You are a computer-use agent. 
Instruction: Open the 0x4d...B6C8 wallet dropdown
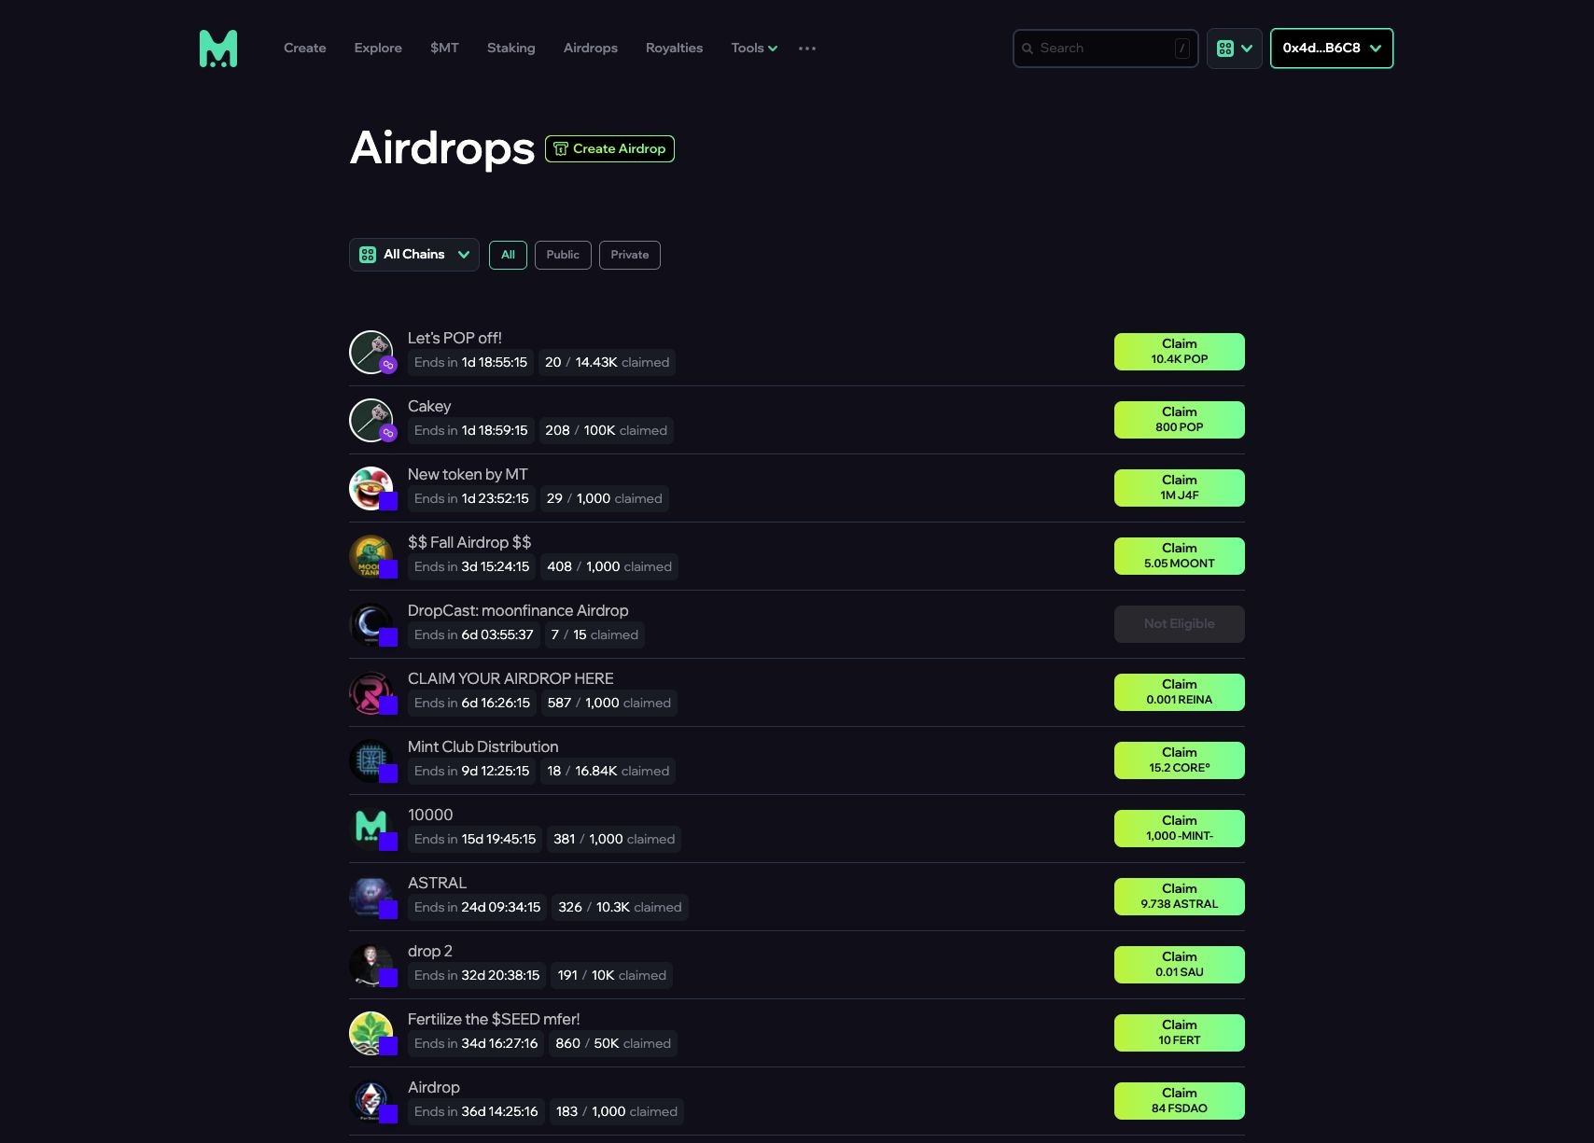tap(1332, 49)
